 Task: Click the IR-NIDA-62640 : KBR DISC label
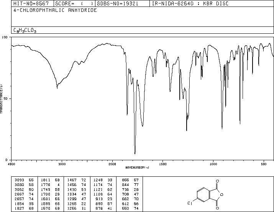tap(190, 3)
